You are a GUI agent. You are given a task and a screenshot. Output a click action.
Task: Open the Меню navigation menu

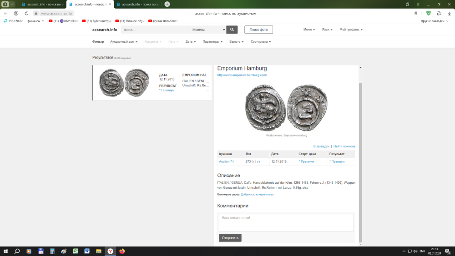point(309,30)
